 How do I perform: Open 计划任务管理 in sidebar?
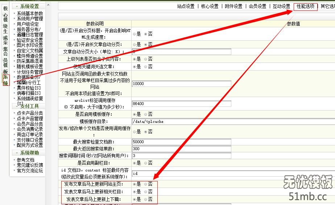coord(30,72)
